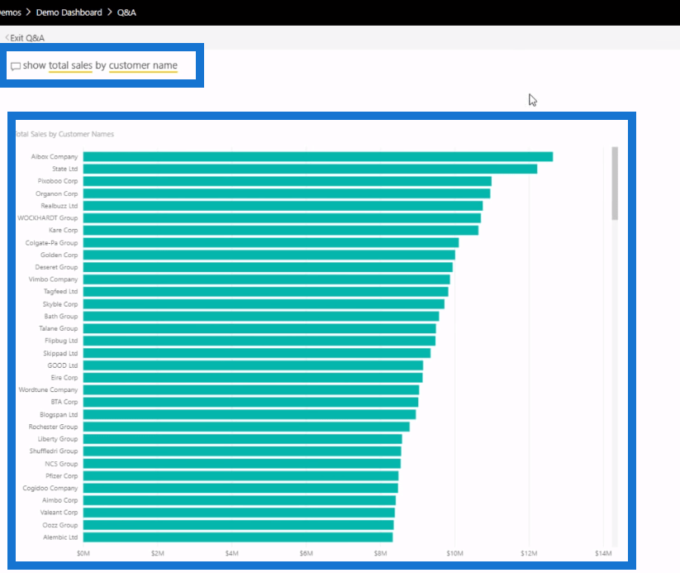680x573 pixels.
Task: Select the Q&A breadcrumb item
Action: click(126, 12)
